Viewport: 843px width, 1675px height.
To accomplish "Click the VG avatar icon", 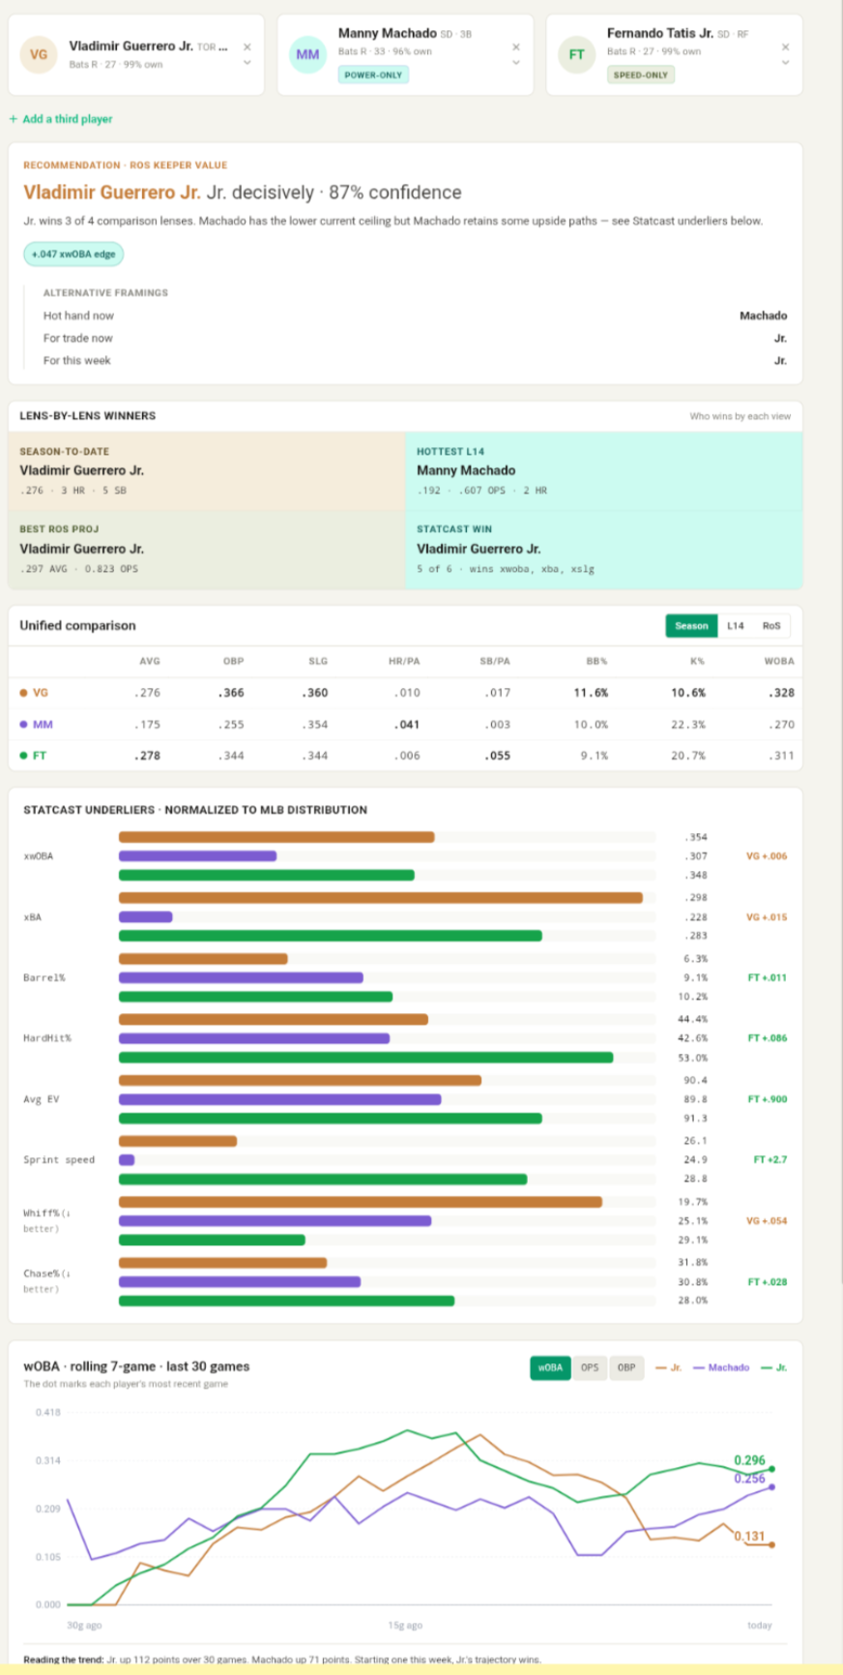I will [x=39, y=54].
